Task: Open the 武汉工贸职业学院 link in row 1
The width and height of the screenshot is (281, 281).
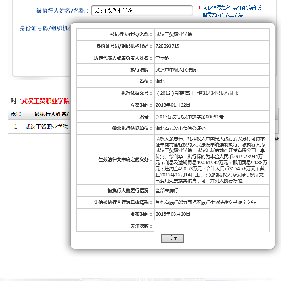Action: 47,127
